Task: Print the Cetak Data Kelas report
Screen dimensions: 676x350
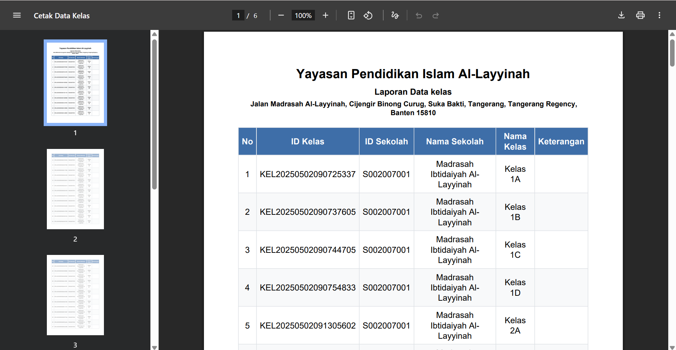Action: [640, 15]
